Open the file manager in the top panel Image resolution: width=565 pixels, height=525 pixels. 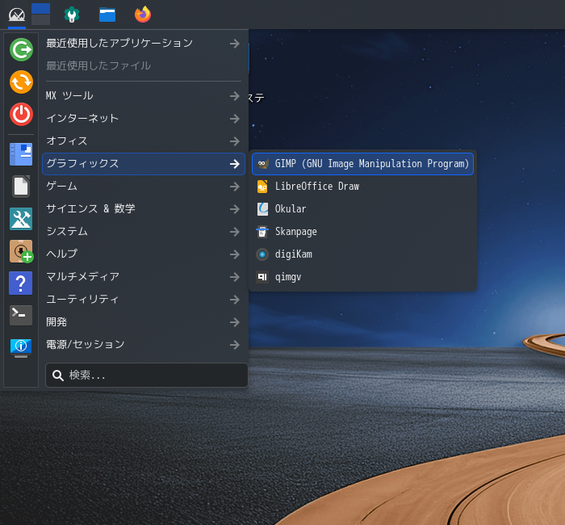coord(107,15)
